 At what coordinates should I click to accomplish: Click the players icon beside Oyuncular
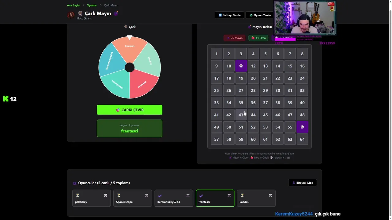coord(74,183)
